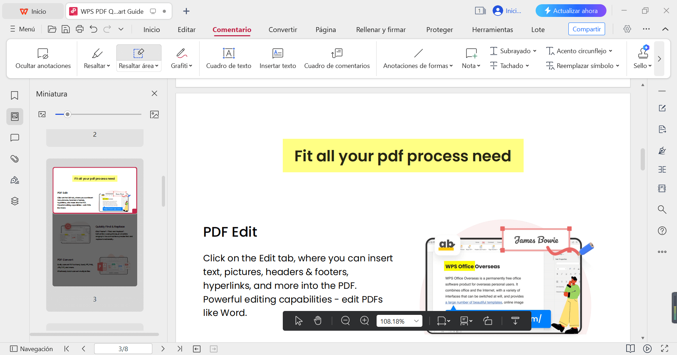Select the Cuadro de texto tool

(x=228, y=58)
